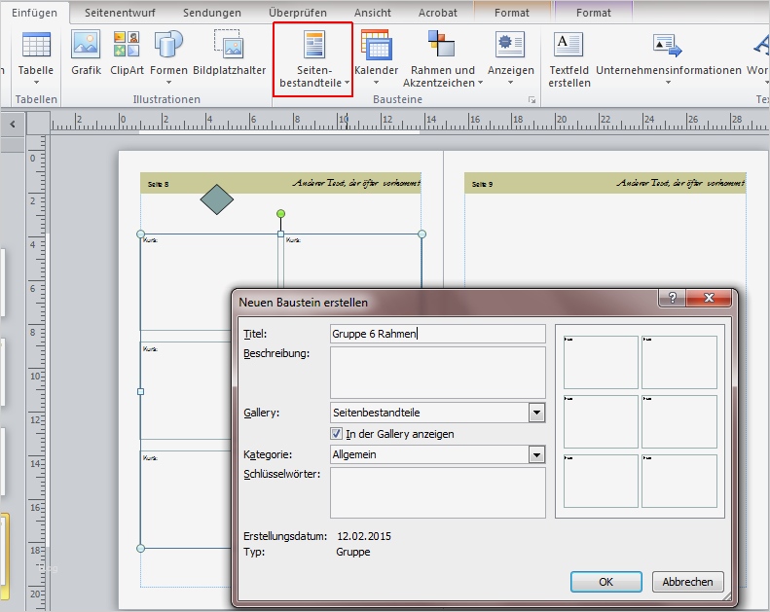Click into the Titel text field

437,334
